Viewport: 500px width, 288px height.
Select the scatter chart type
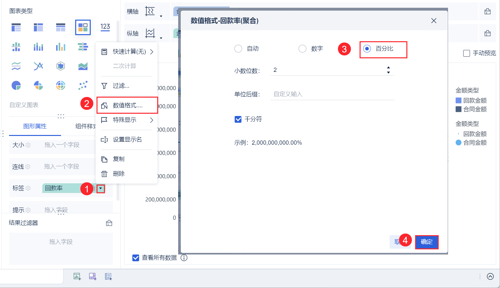83,85
